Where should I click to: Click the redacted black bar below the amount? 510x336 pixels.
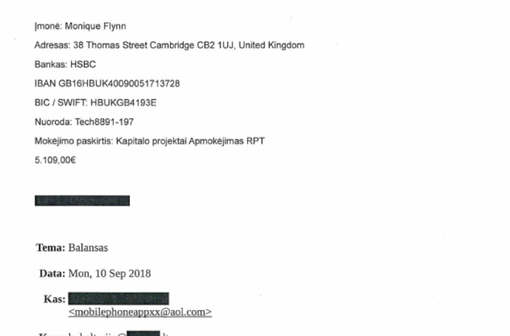point(82,201)
